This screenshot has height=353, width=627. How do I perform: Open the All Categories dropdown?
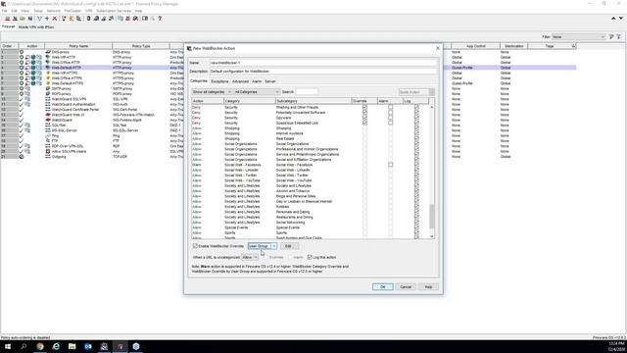257,92
